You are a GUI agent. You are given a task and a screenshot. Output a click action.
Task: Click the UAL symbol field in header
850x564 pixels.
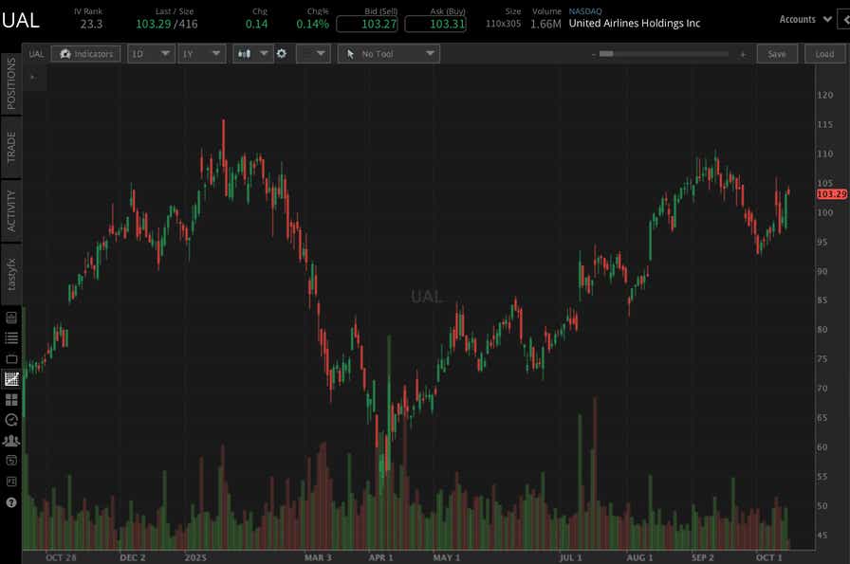(21, 21)
